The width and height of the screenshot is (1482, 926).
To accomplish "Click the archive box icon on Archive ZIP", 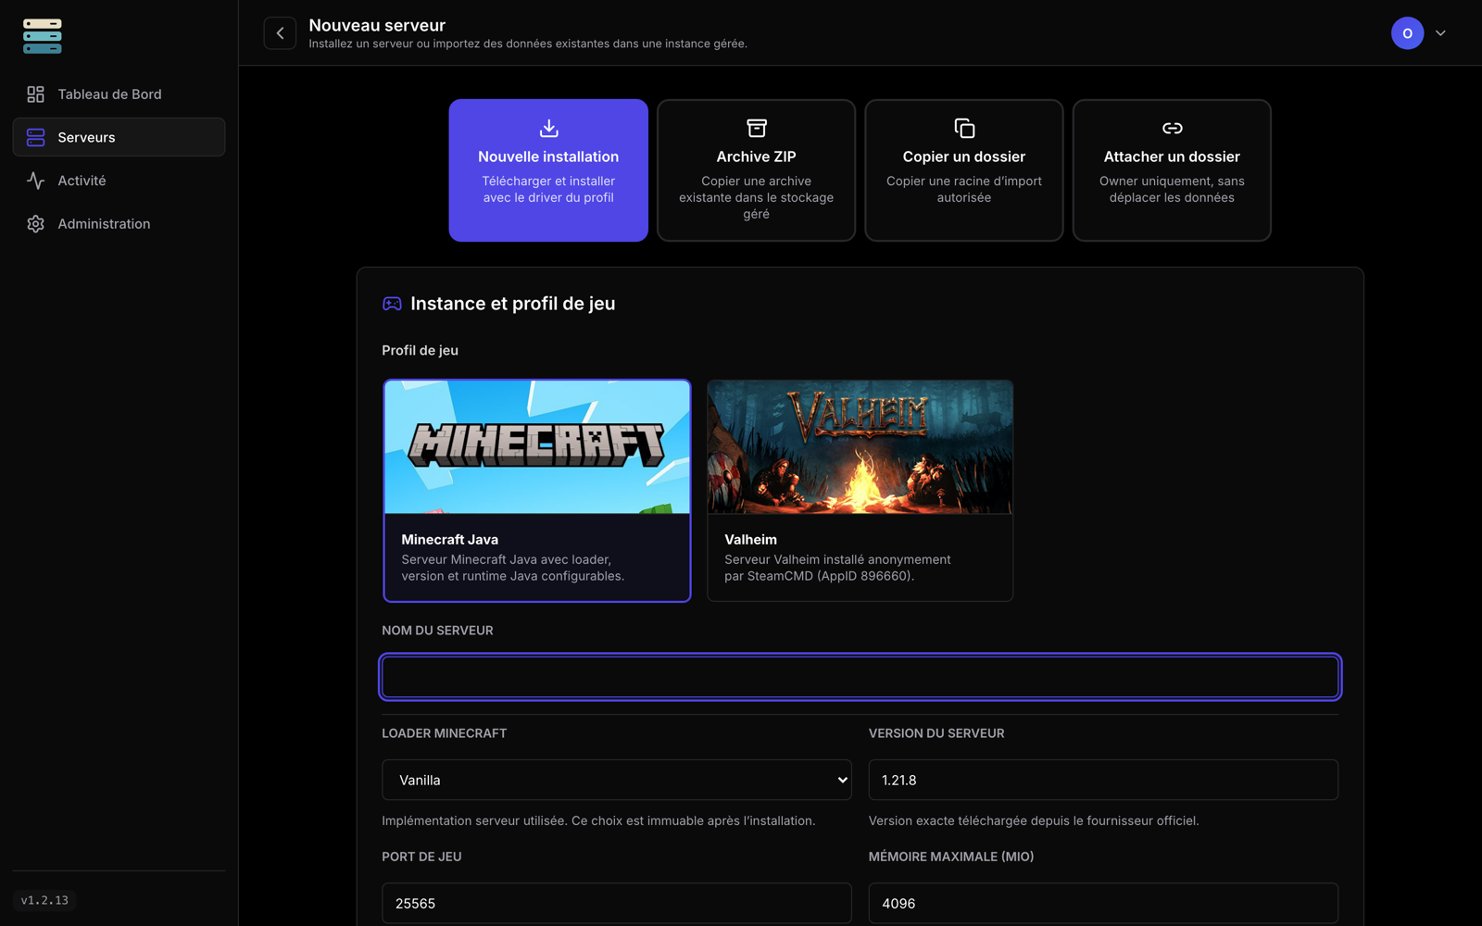I will tap(757, 128).
